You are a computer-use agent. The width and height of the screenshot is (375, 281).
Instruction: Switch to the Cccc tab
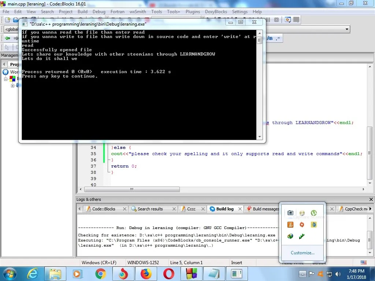click(x=191, y=209)
